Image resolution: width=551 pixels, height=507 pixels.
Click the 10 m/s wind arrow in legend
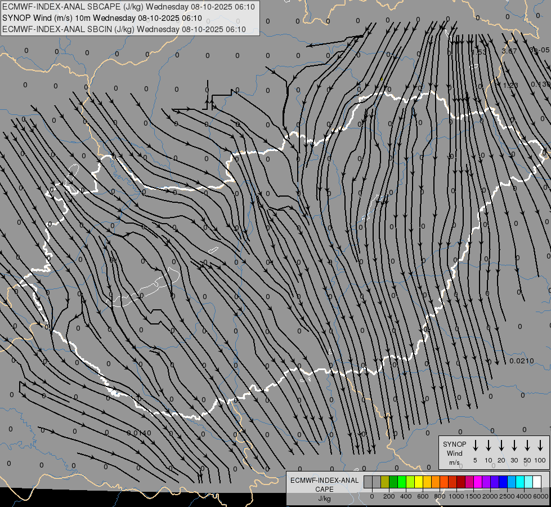[x=489, y=446]
